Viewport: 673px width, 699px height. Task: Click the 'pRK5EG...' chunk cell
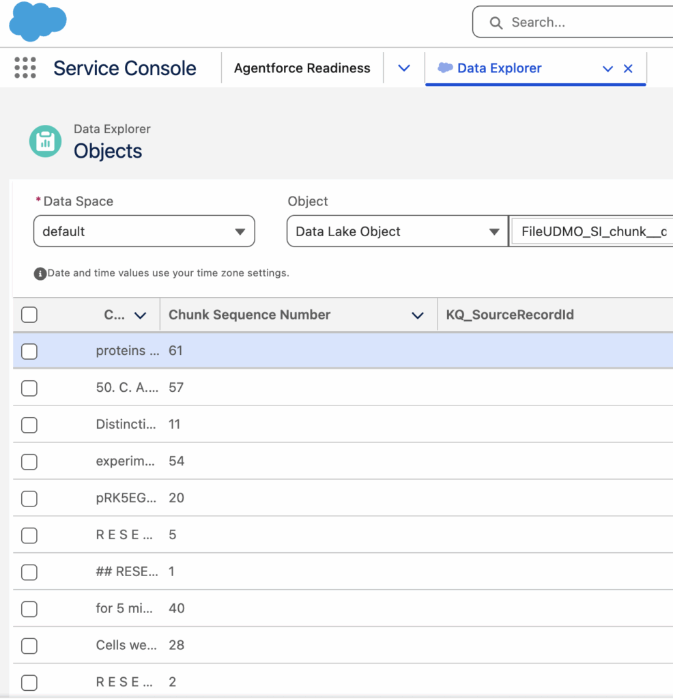pyautogui.click(x=126, y=498)
